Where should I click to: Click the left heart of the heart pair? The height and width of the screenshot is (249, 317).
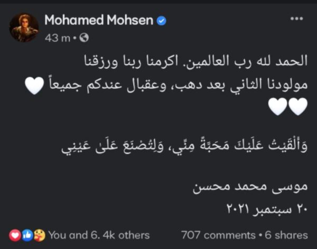coord(278,107)
